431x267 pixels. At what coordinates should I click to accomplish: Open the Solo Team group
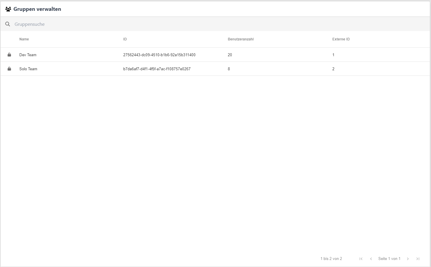[x=28, y=69]
